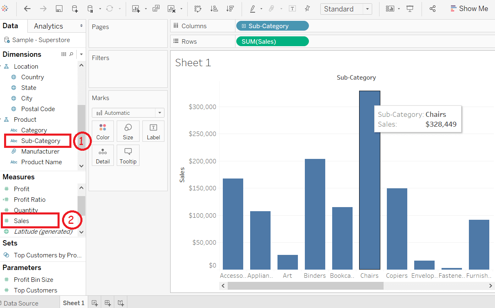Swap rows and columns
This screenshot has width=495, height=308.
(198, 9)
